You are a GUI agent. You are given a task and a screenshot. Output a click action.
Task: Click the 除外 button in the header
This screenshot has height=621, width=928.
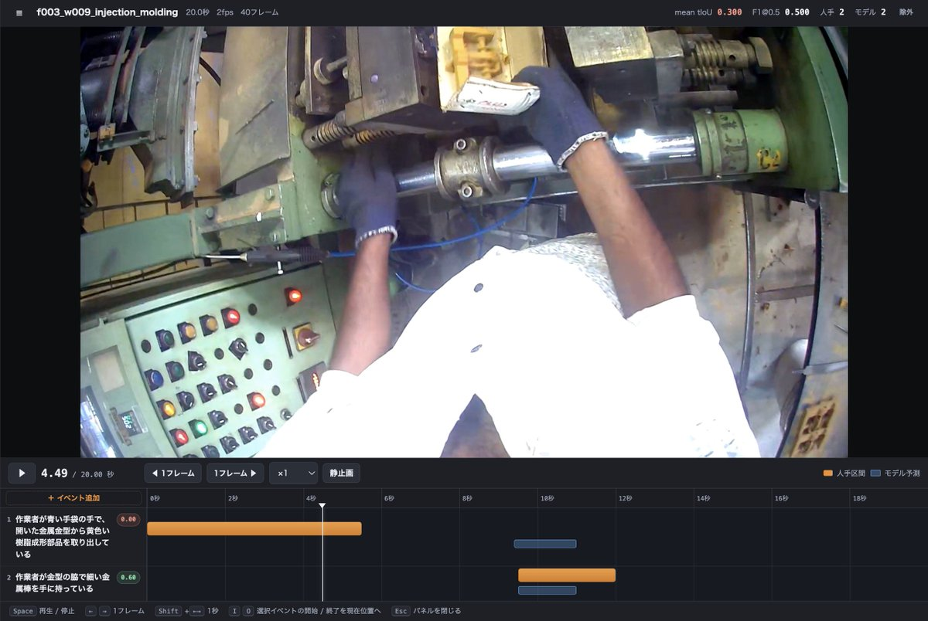tap(906, 12)
